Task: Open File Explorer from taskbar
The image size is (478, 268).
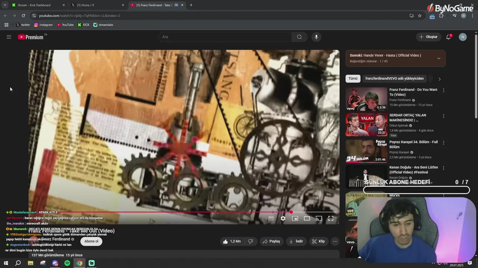Action: point(31,263)
